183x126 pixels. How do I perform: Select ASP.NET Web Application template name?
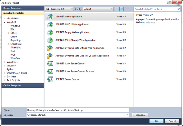(69, 17)
